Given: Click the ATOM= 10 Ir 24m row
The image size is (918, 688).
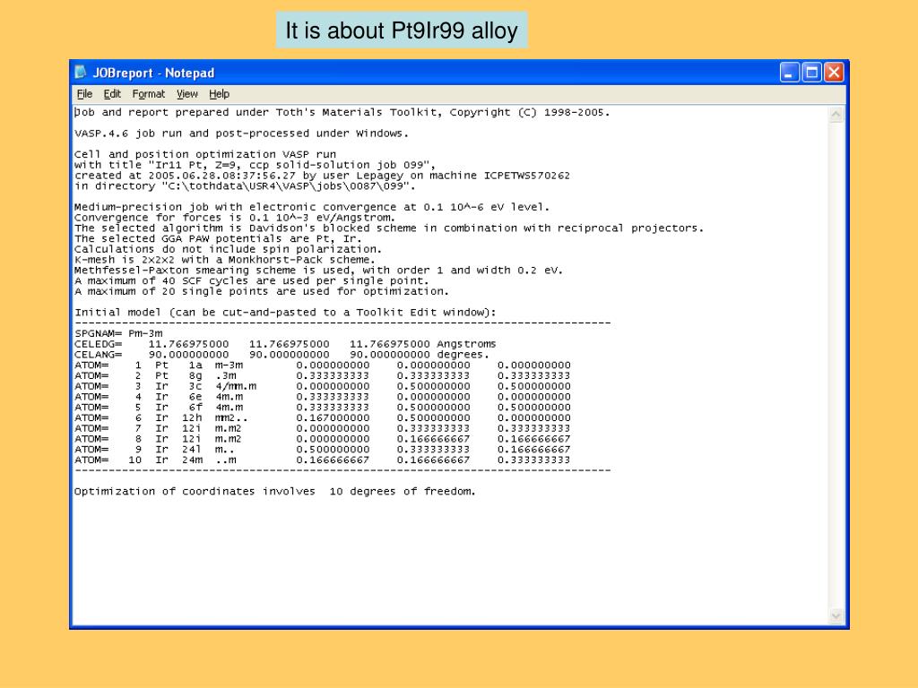Looking at the screenshot, I should (x=323, y=460).
